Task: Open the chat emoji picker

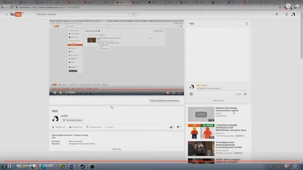Action: pyautogui.click(x=191, y=94)
